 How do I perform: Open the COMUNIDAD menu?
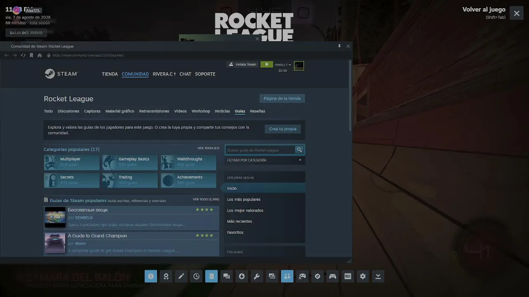coord(135,74)
